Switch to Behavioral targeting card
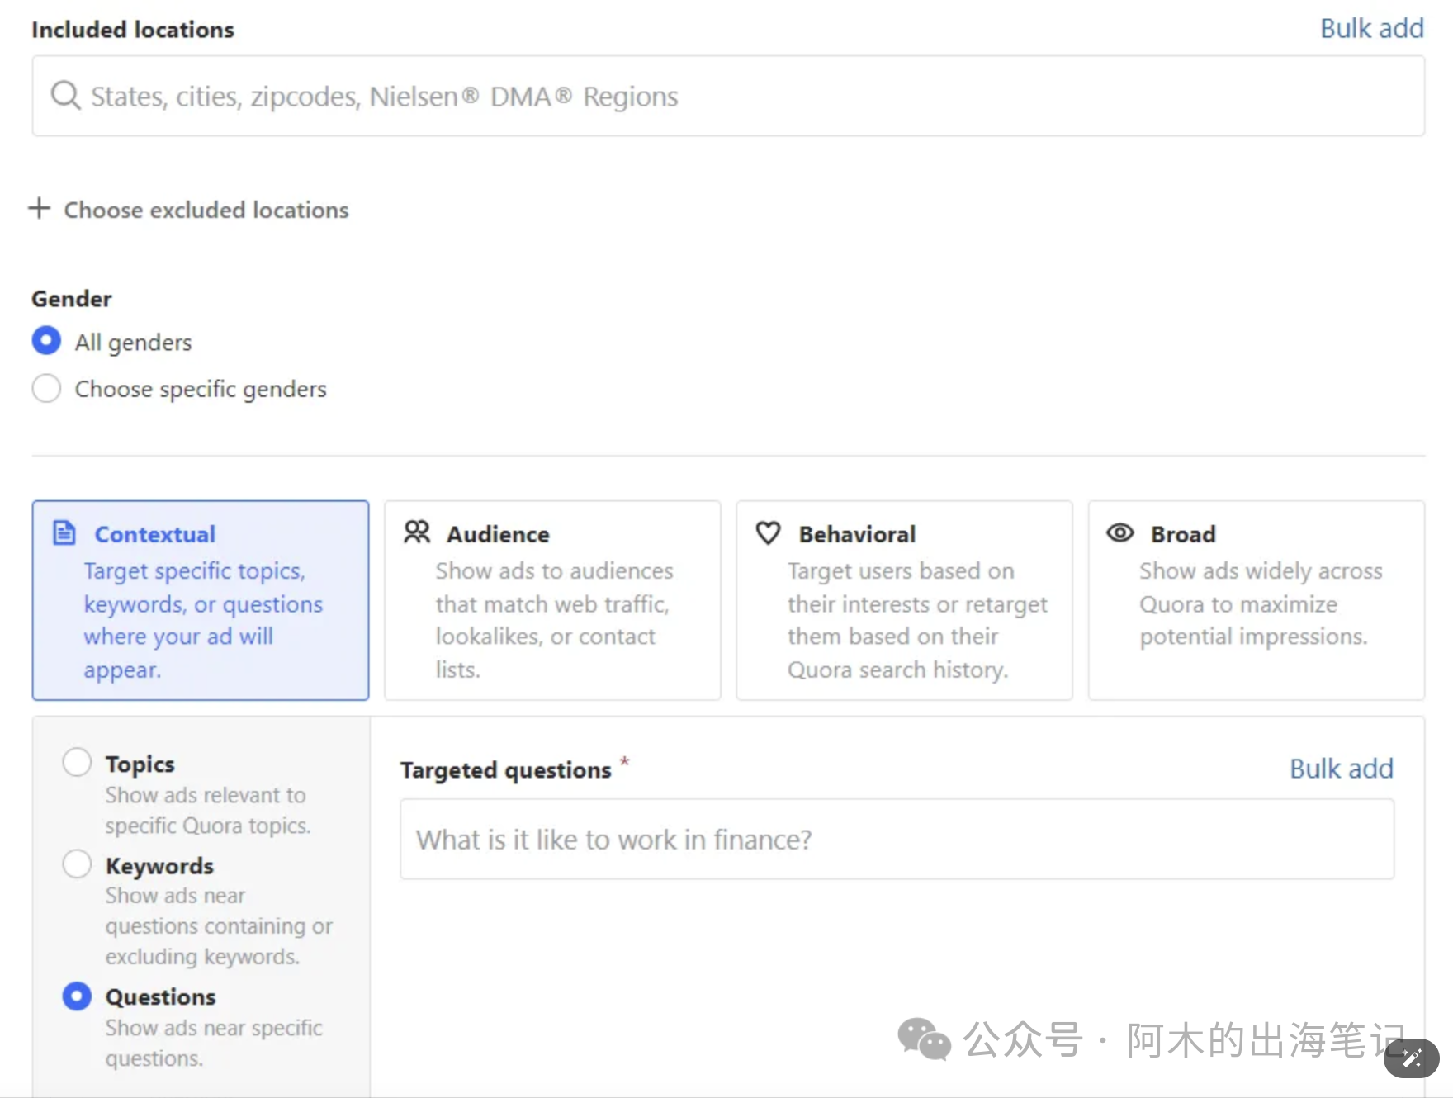1453x1098 pixels. (x=904, y=600)
